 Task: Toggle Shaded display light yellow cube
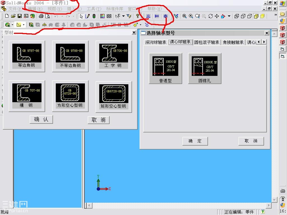[263, 16]
